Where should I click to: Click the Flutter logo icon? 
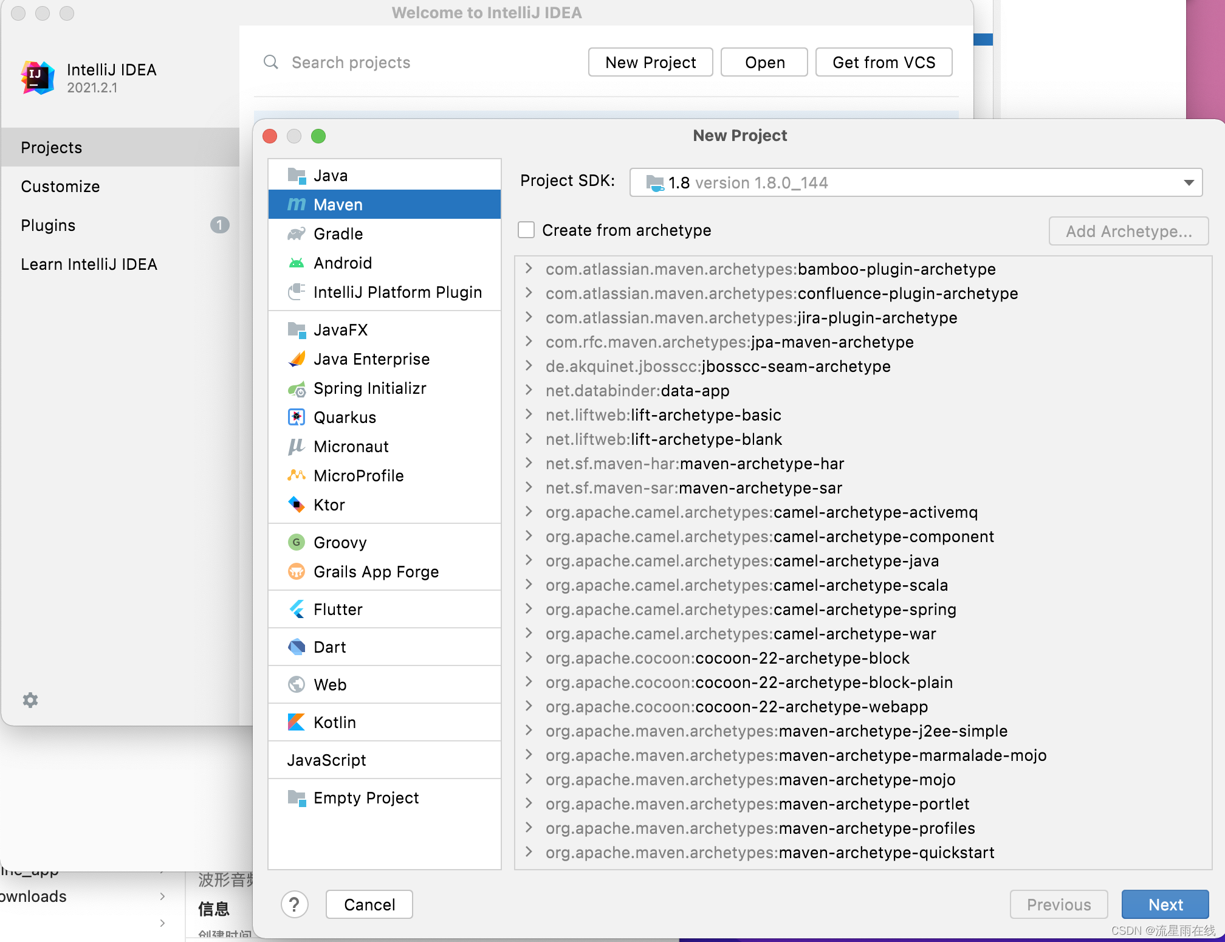297,610
